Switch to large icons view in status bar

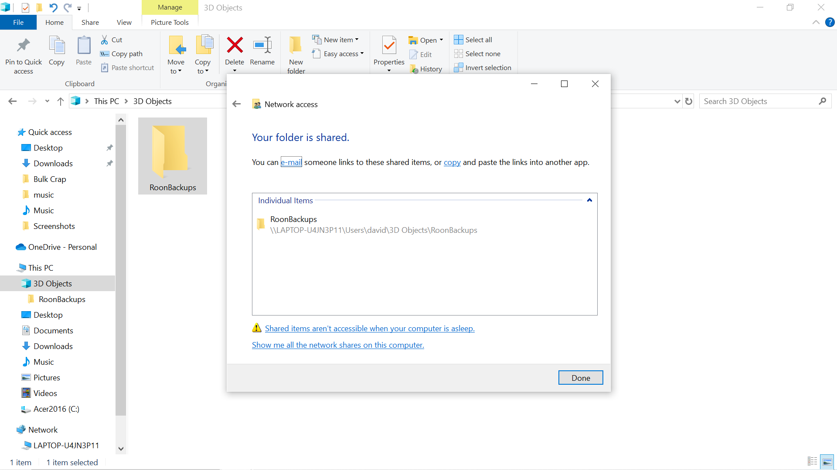click(827, 462)
